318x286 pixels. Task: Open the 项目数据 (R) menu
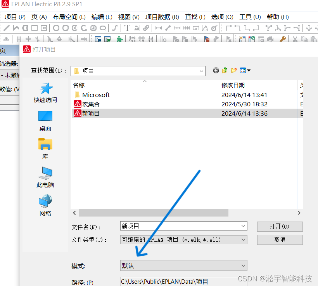(162, 17)
